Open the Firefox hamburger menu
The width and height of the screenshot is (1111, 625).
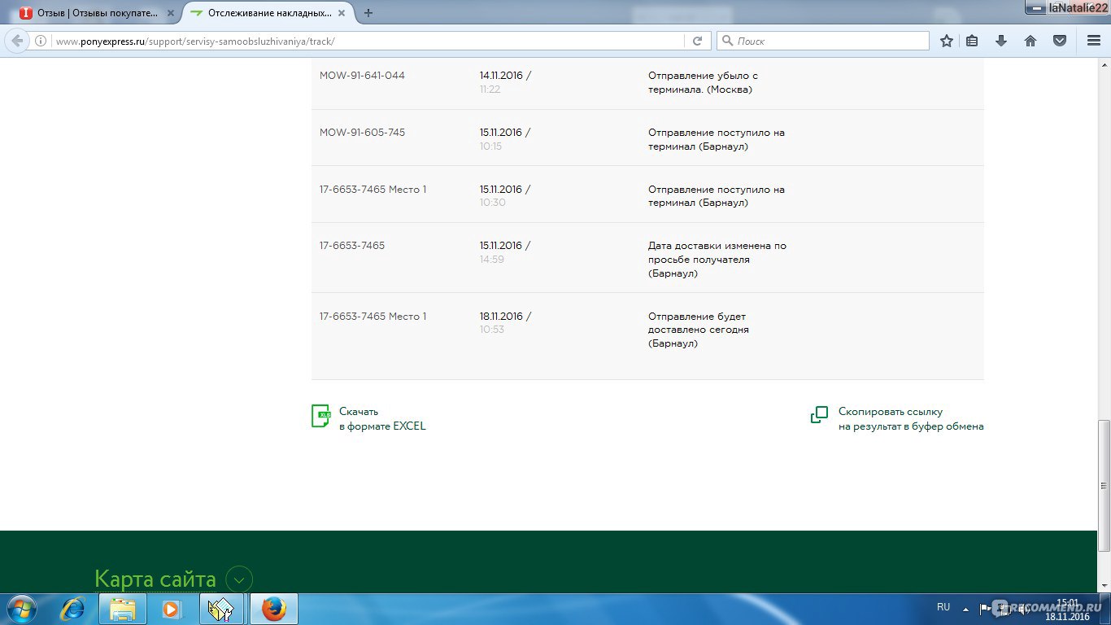click(x=1094, y=41)
